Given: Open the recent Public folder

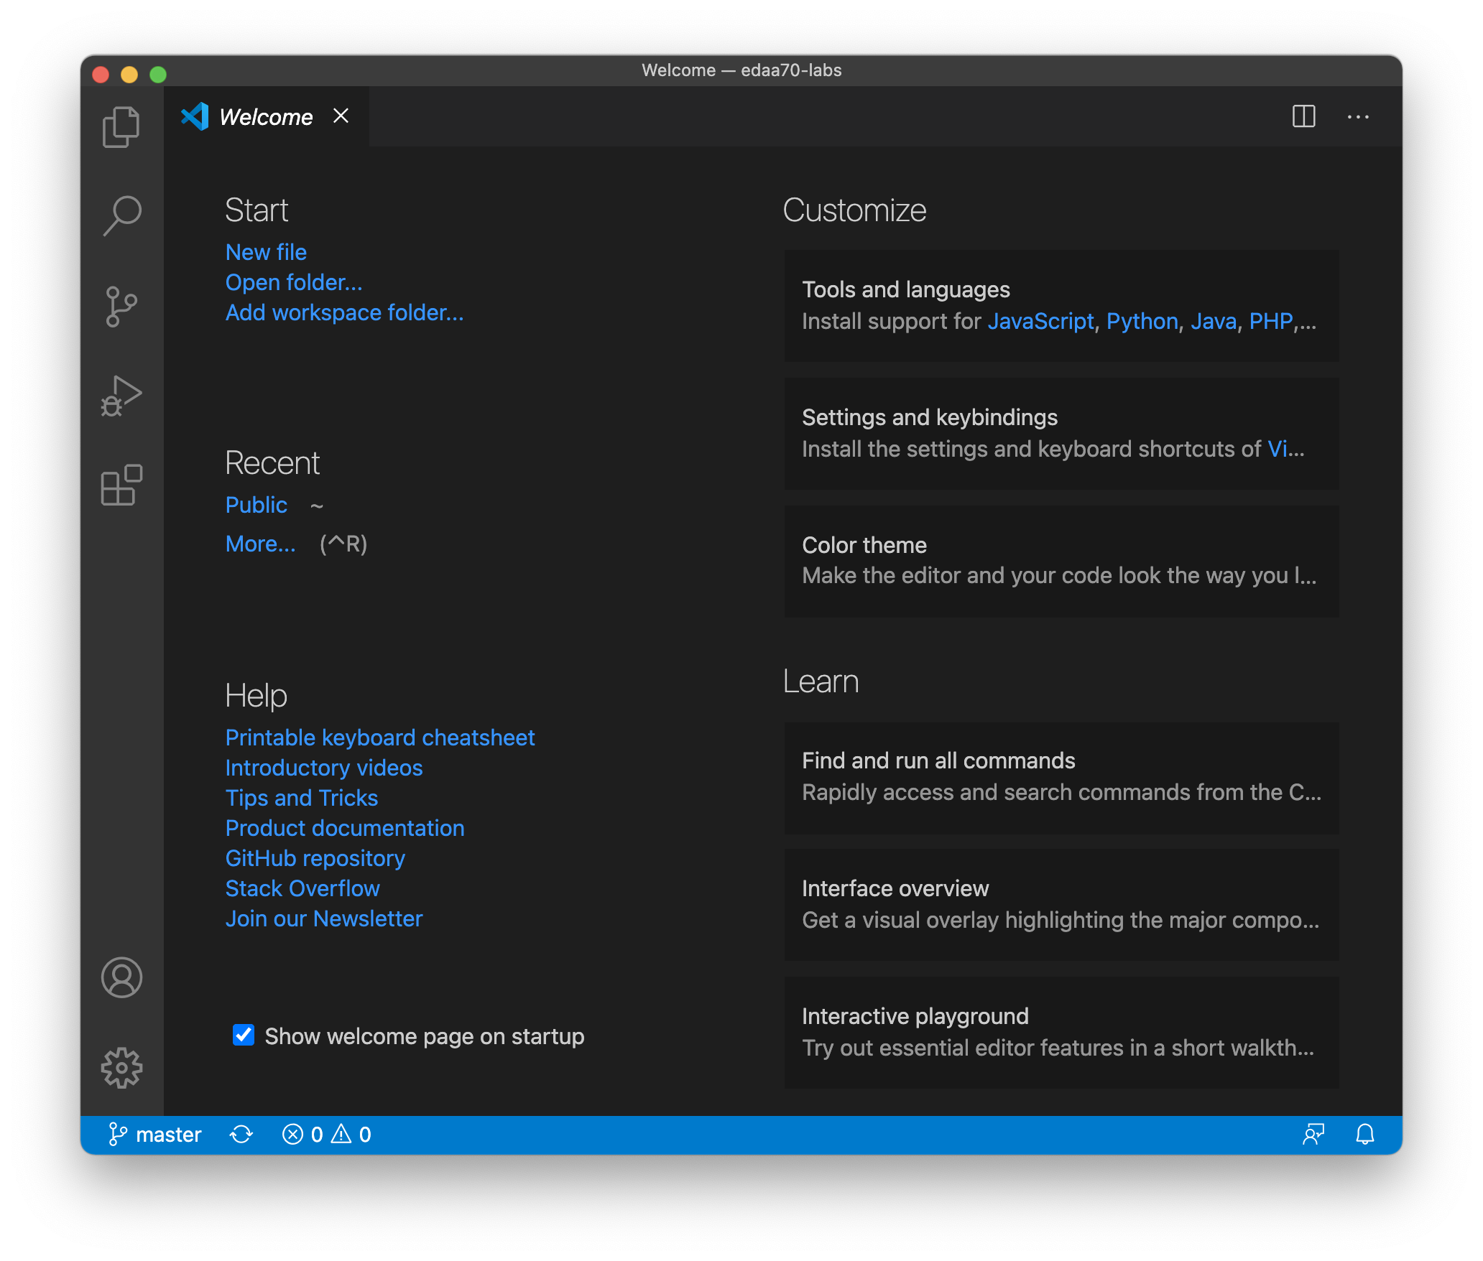Looking at the screenshot, I should click(x=257, y=505).
